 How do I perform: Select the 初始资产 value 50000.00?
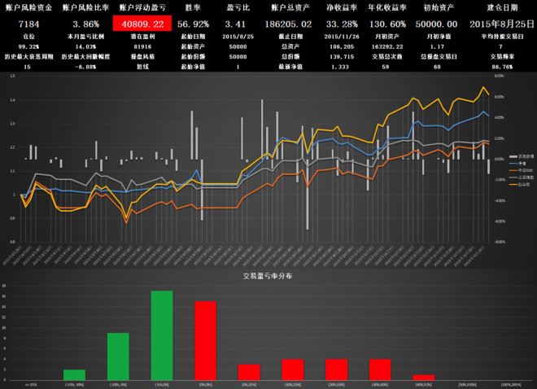tap(436, 24)
